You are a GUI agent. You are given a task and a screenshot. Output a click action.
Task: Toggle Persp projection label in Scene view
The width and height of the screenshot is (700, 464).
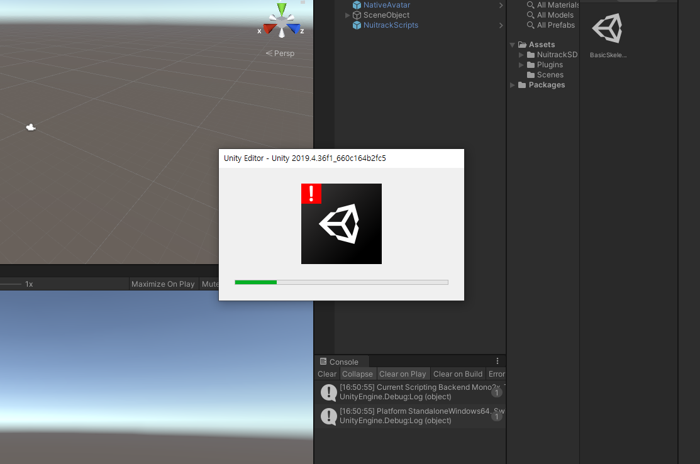click(x=281, y=53)
